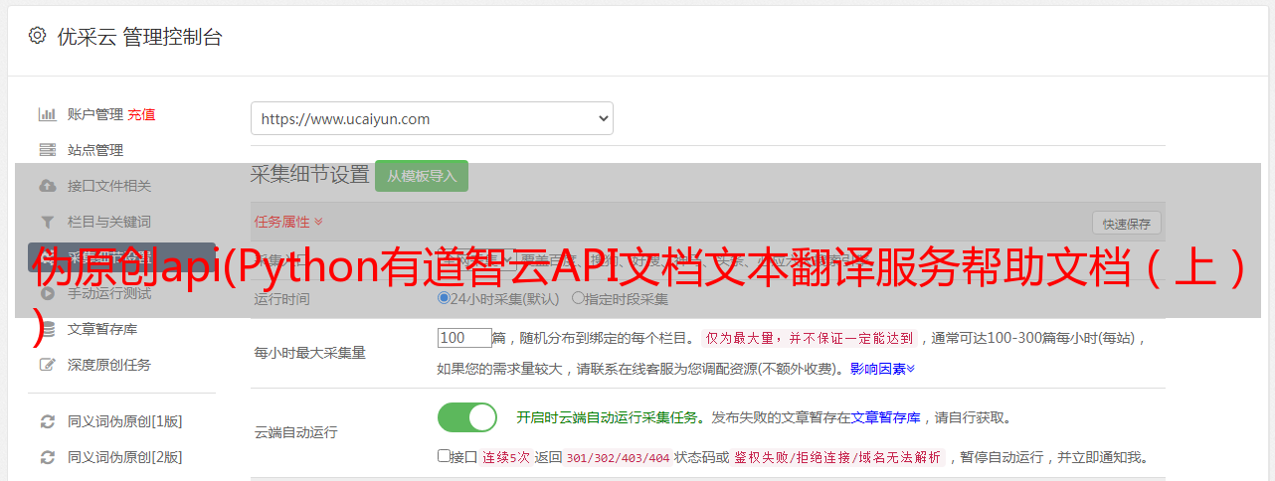Click the server icon beside 站点管理

point(47,150)
